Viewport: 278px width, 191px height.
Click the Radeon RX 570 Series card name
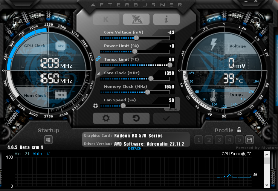coord(138,136)
